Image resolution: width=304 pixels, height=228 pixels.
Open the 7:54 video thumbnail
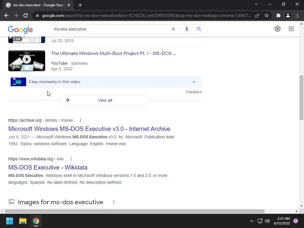27,40
